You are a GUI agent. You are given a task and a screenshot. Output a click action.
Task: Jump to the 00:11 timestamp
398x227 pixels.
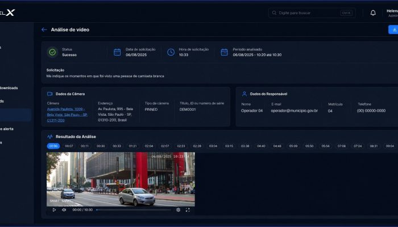tap(85, 146)
